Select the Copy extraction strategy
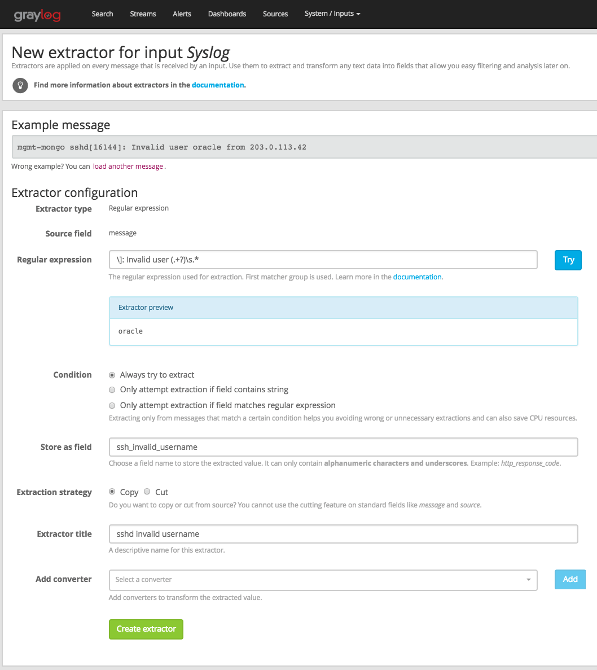The width and height of the screenshot is (597, 670). click(x=112, y=492)
